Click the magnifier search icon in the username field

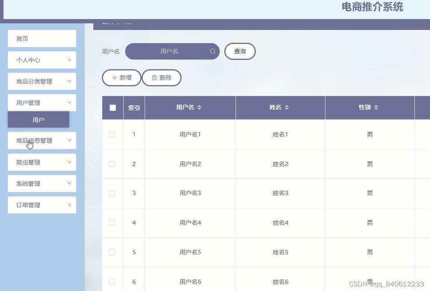click(212, 51)
